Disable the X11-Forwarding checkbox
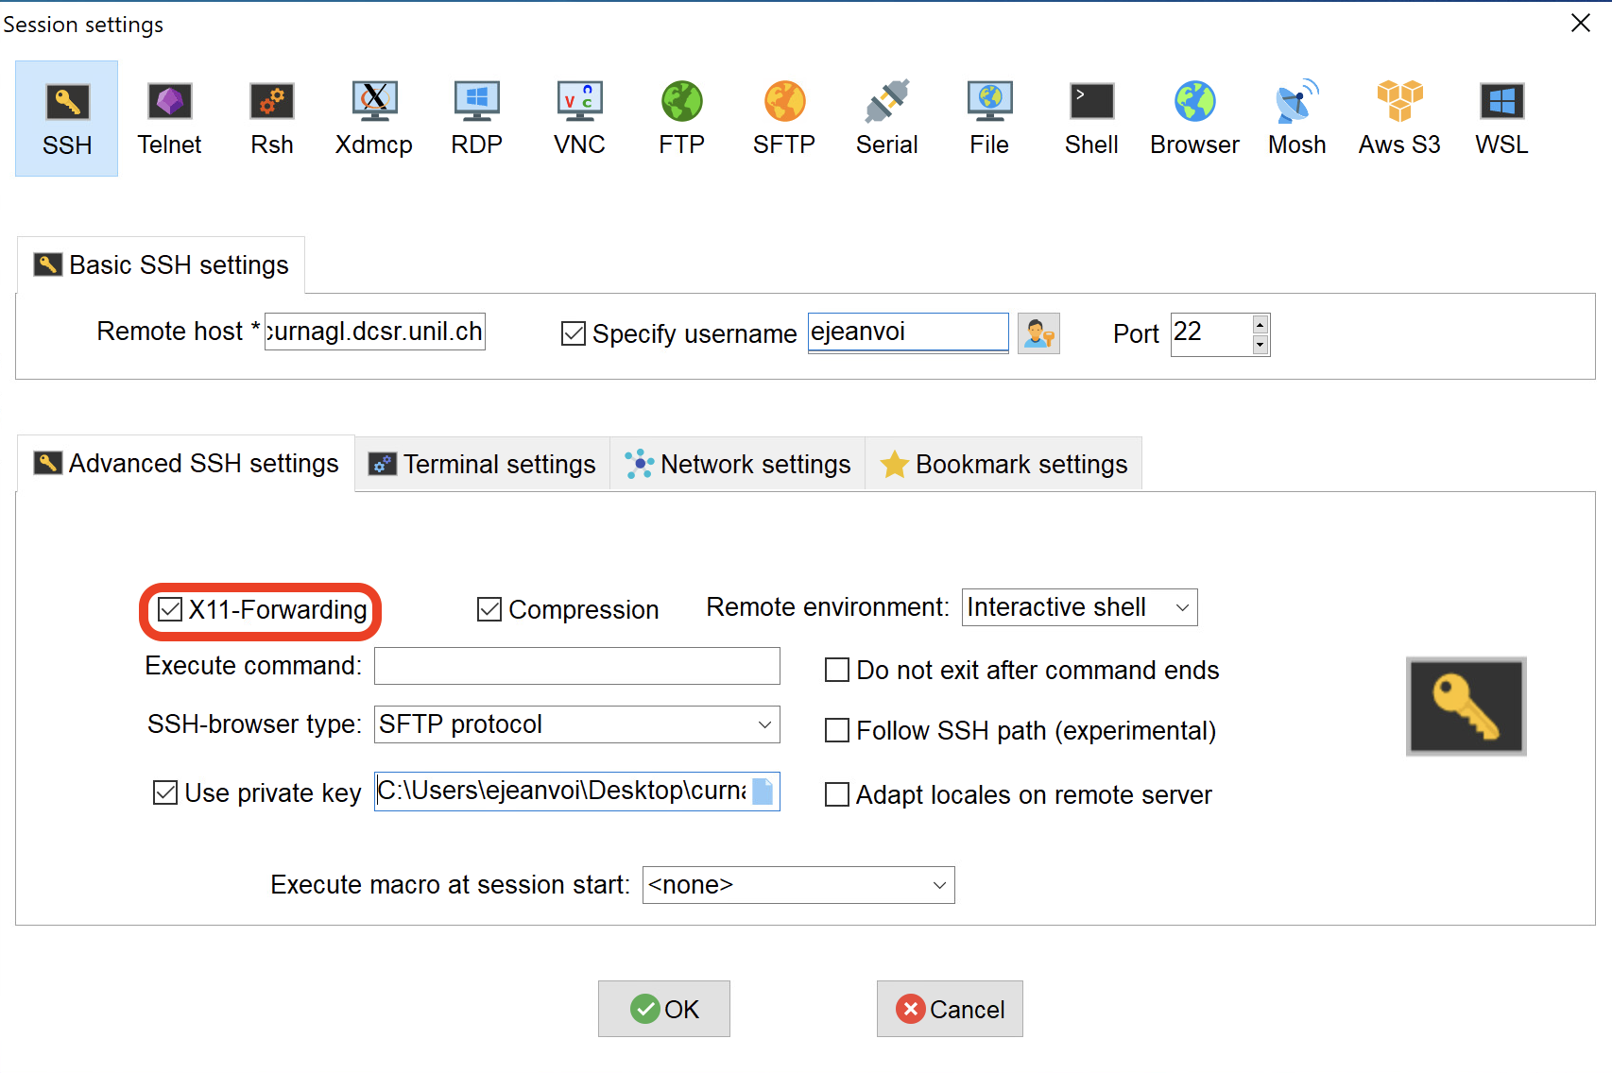 171,610
